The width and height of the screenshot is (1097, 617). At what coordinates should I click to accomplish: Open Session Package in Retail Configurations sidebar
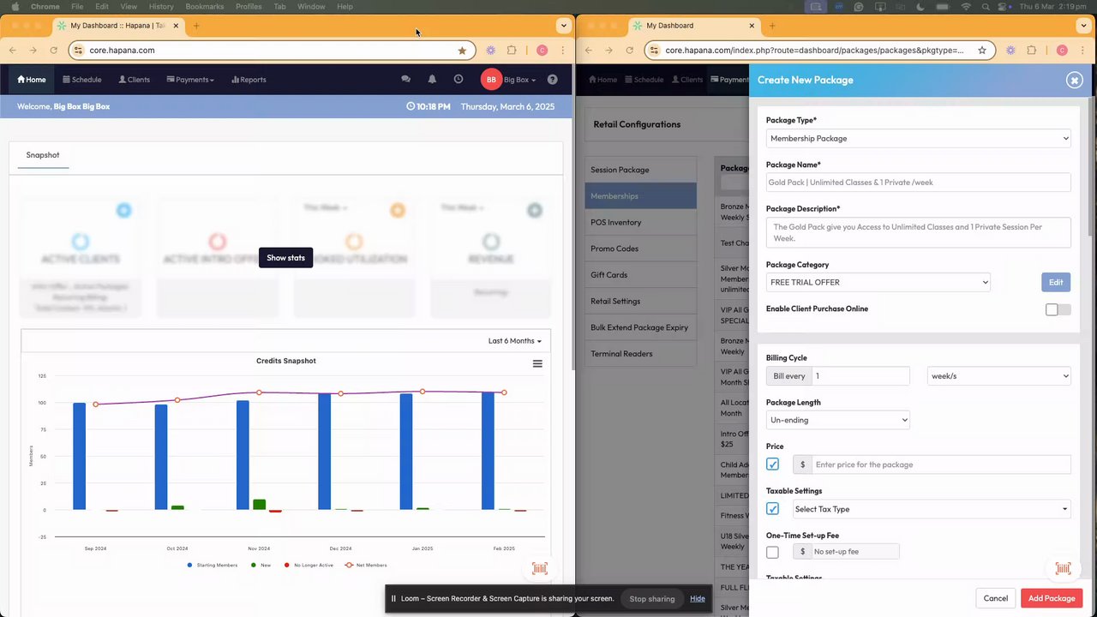click(640, 170)
